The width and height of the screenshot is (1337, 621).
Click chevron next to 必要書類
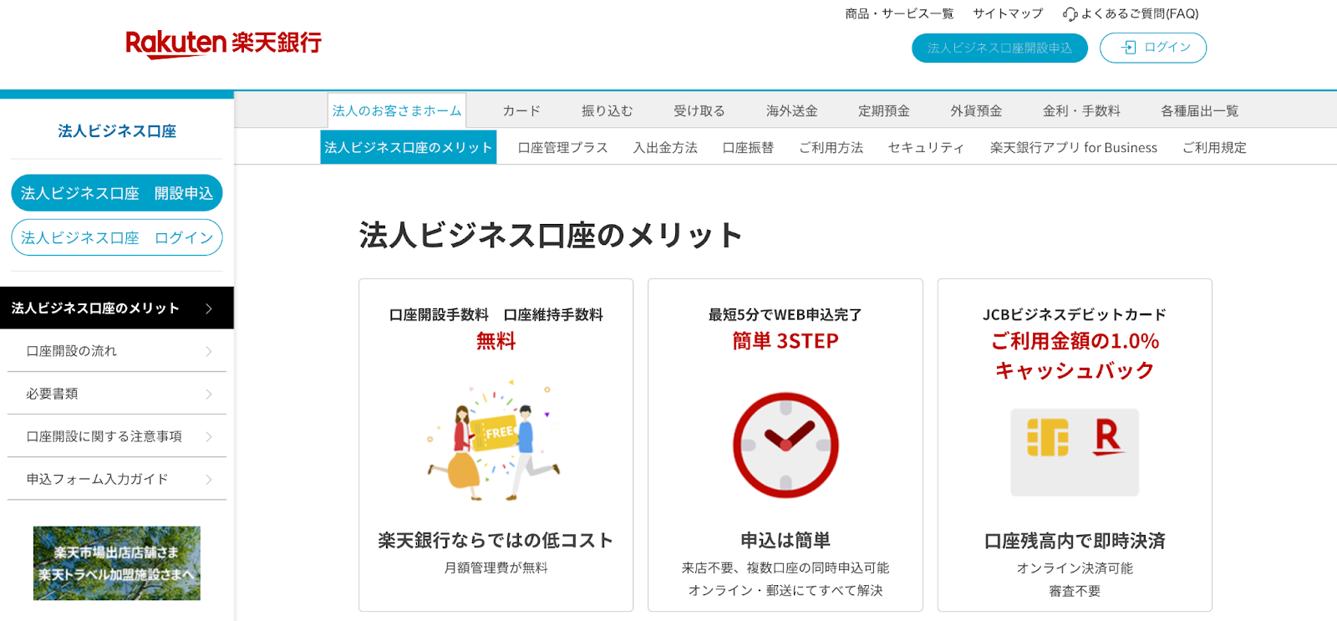209,394
